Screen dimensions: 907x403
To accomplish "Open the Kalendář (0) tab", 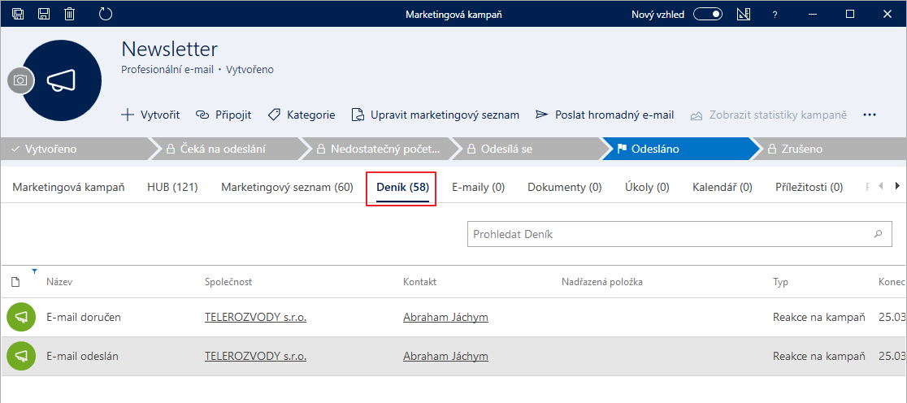I will 723,188.
